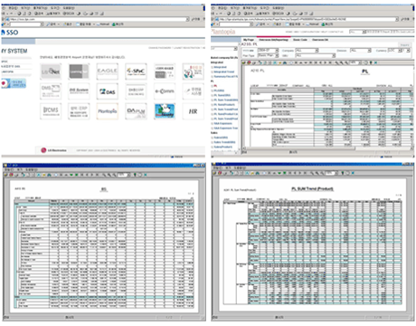Open the Plan Type dropdown
The image size is (416, 326).
coord(268,56)
